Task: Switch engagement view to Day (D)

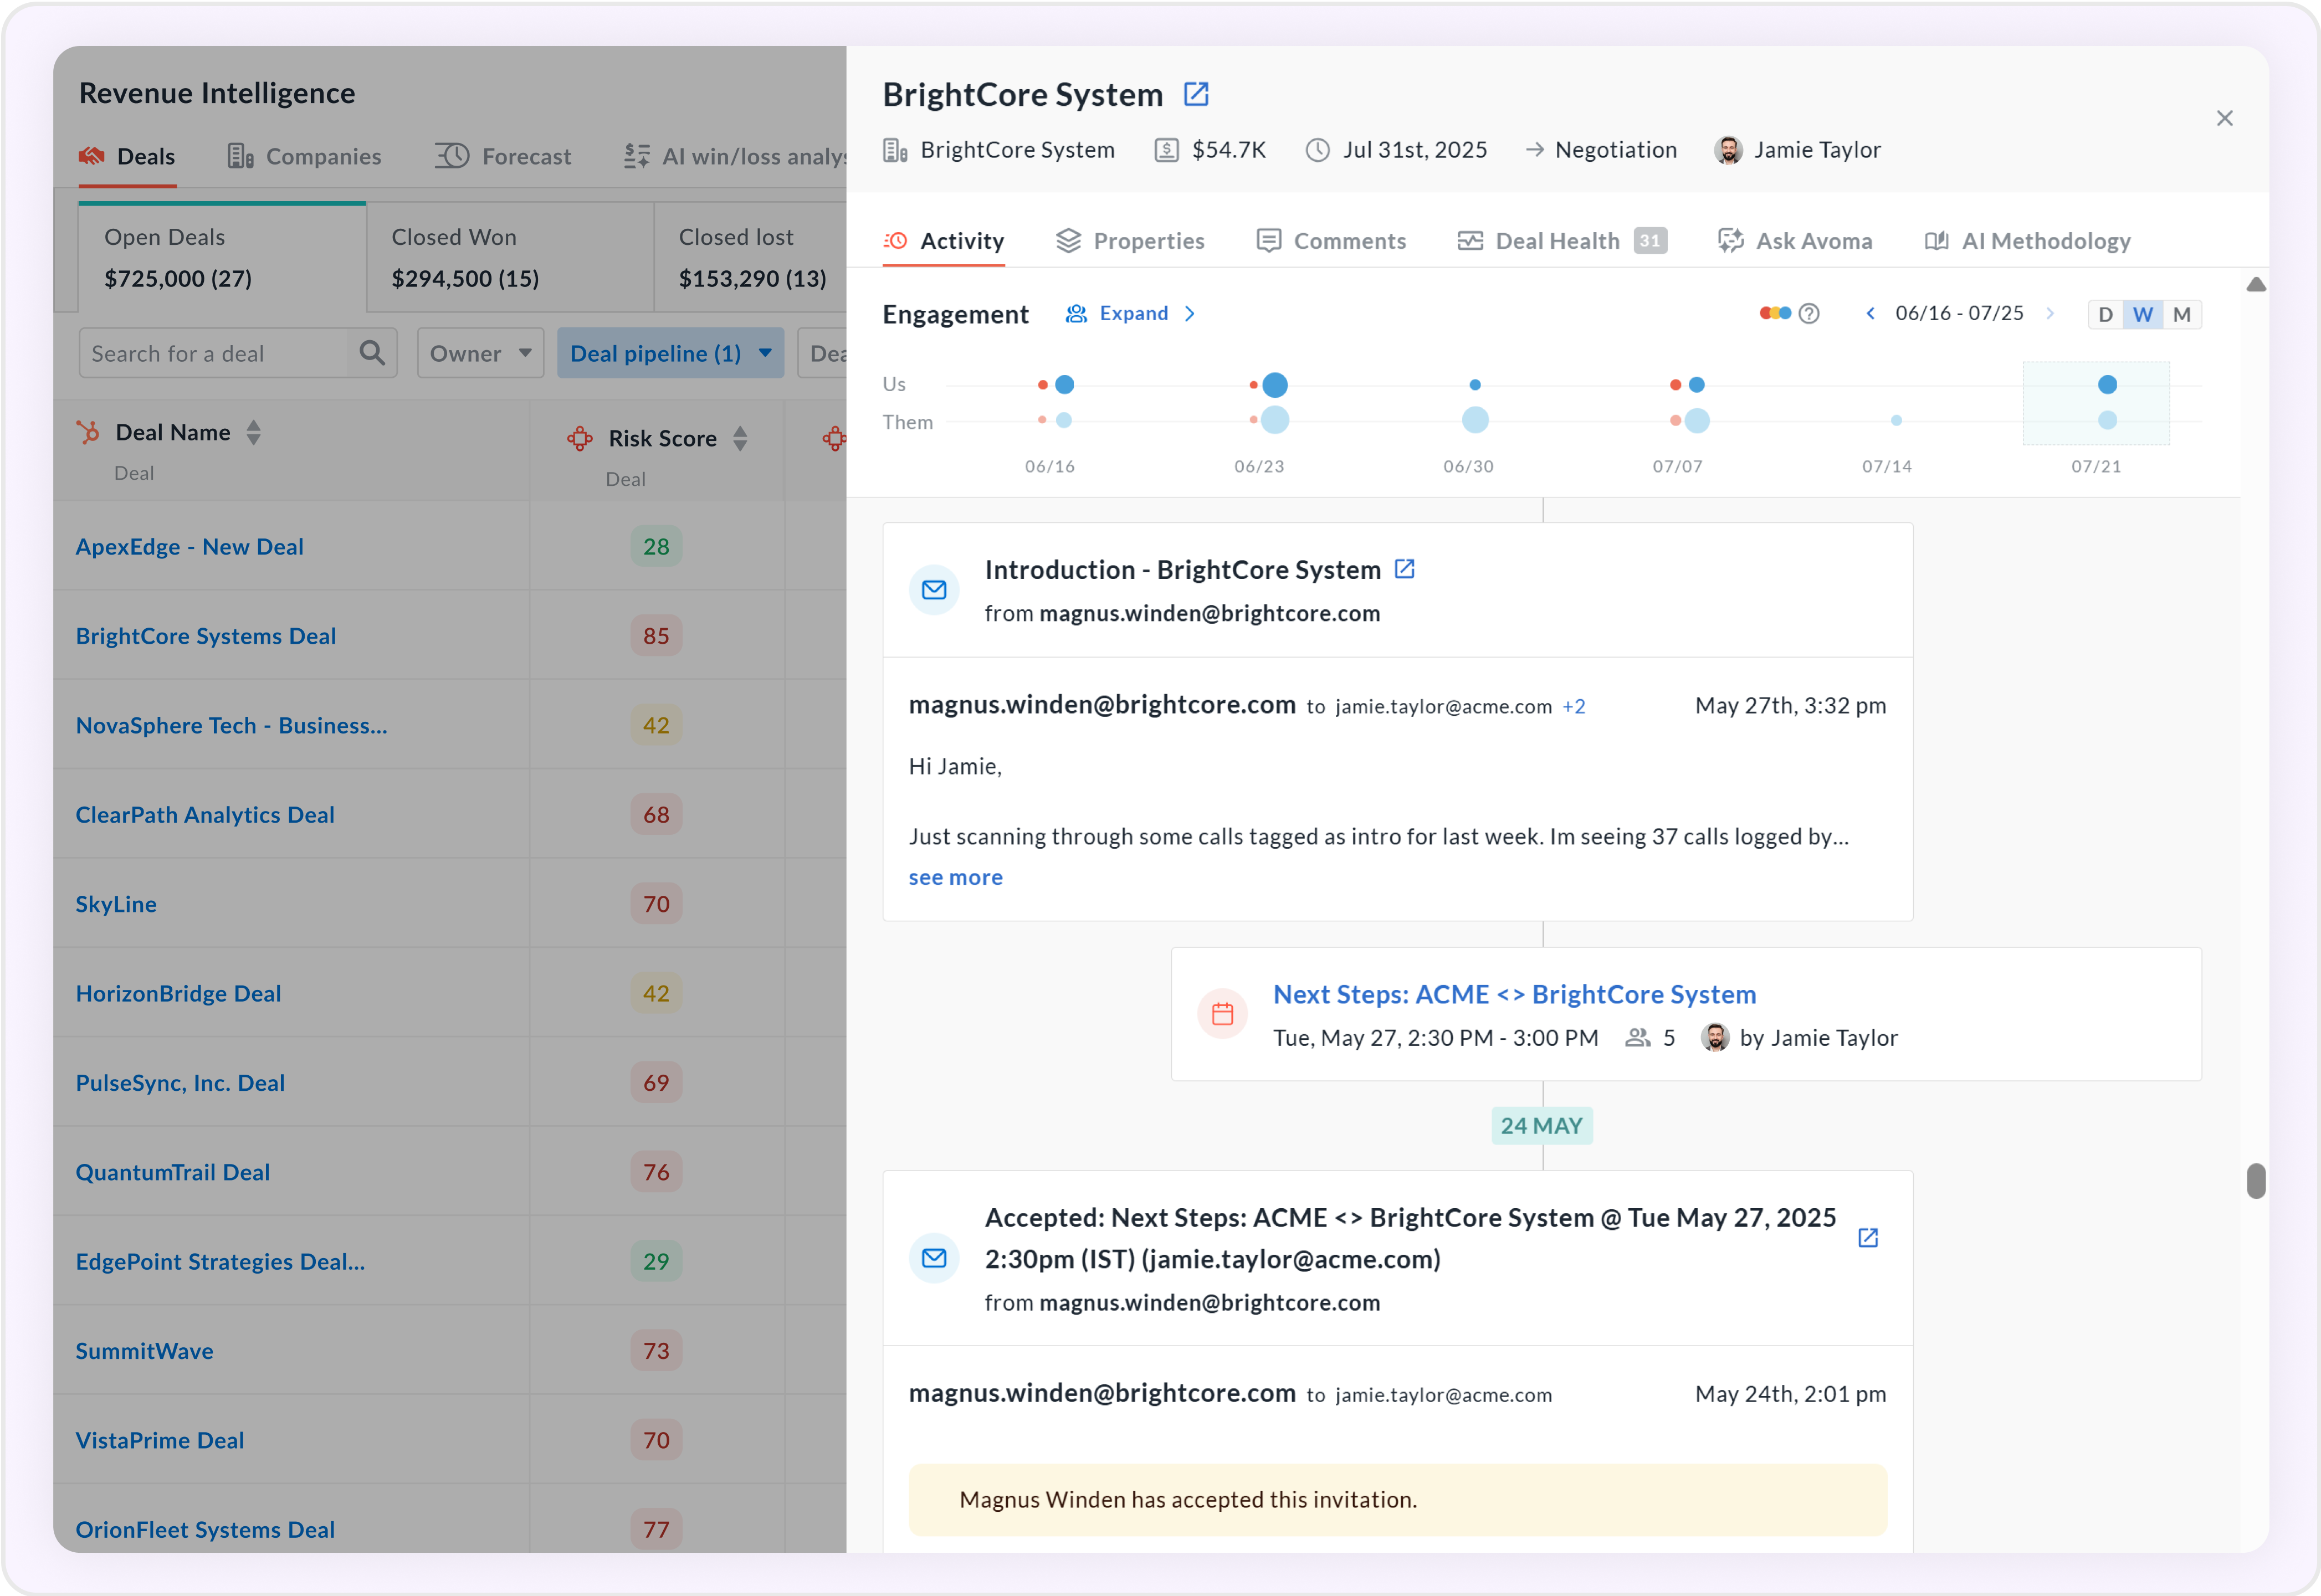Action: click(2105, 314)
